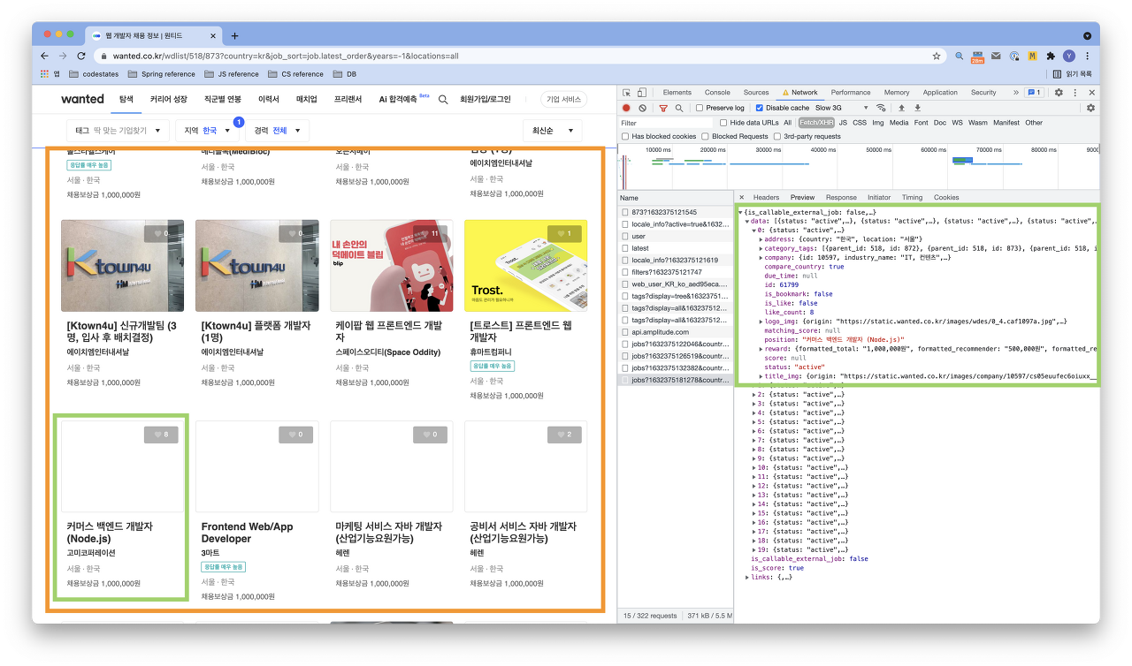
Task: Open Network panel settings gear icon
Action: click(1090, 108)
